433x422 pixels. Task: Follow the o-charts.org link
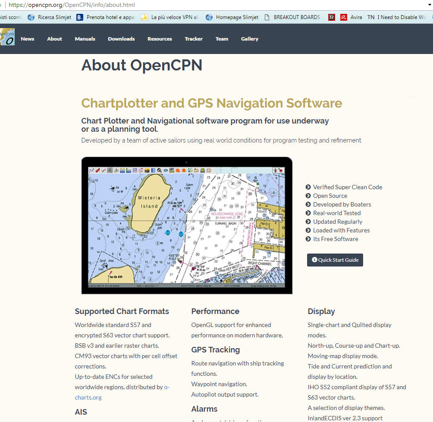122,392
